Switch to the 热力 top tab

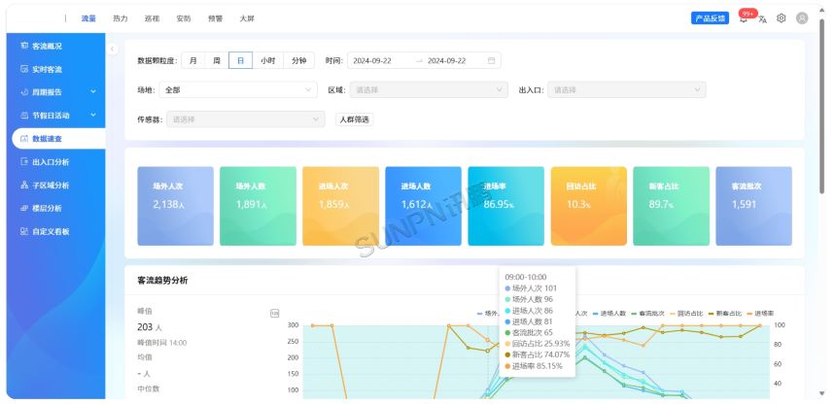tap(120, 18)
